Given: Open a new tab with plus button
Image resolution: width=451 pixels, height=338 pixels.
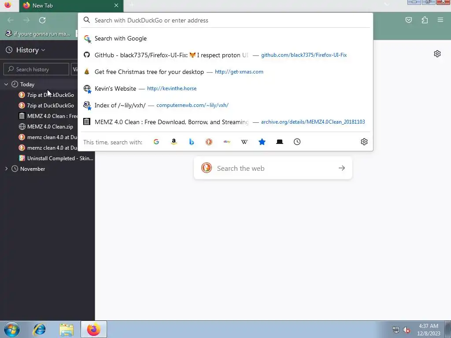Looking at the screenshot, I should [x=131, y=5].
